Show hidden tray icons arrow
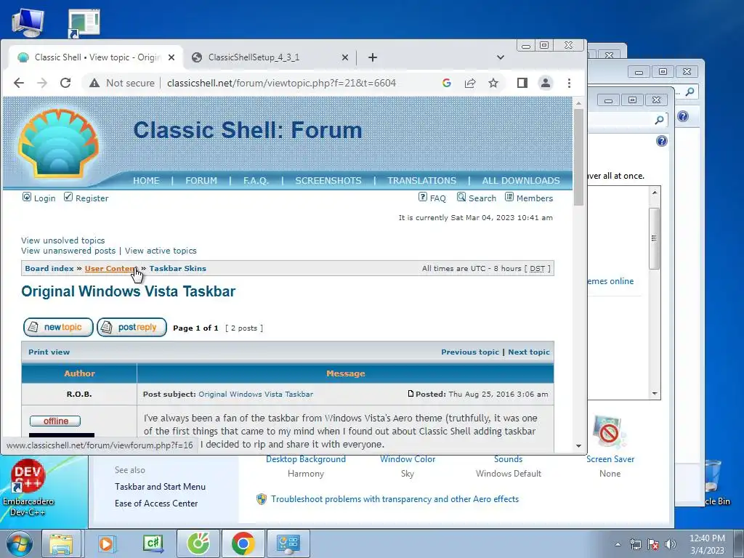This screenshot has height=558, width=744. [x=618, y=544]
